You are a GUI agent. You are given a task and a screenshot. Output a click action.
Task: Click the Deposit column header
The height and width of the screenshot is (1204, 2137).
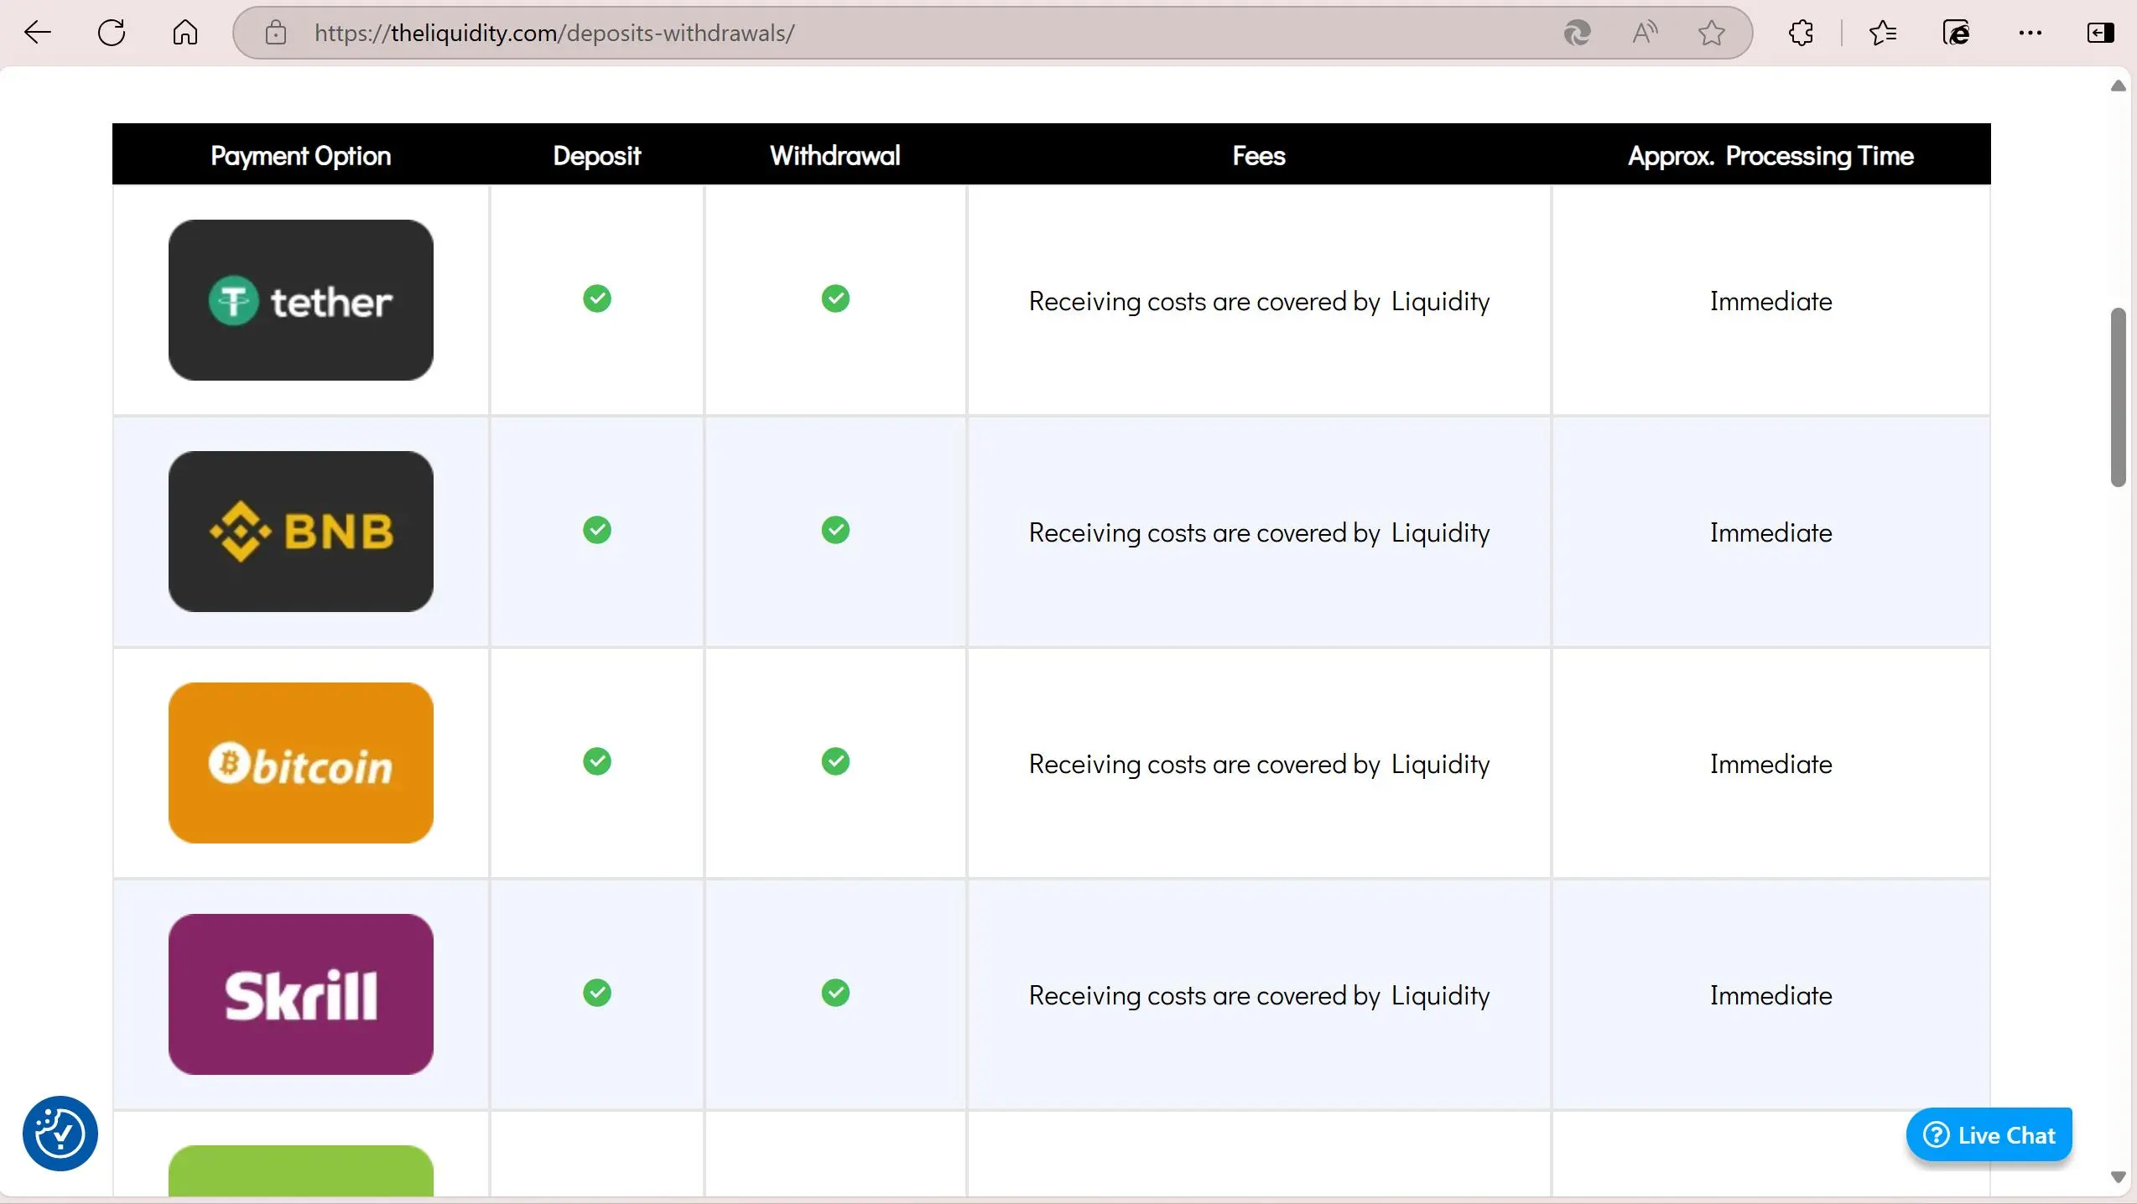coord(597,156)
